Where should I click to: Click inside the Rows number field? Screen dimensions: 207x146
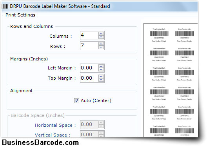[89, 46]
